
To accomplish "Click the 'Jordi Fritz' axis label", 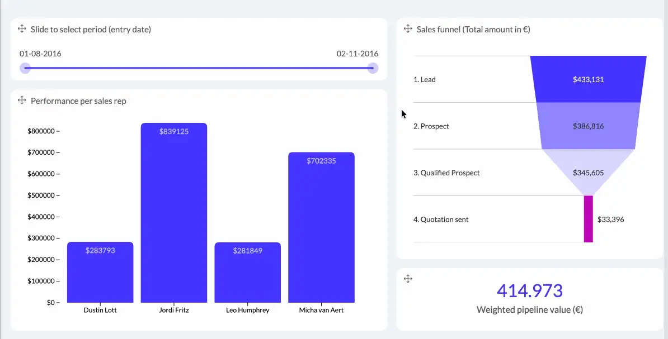I will (x=174, y=310).
